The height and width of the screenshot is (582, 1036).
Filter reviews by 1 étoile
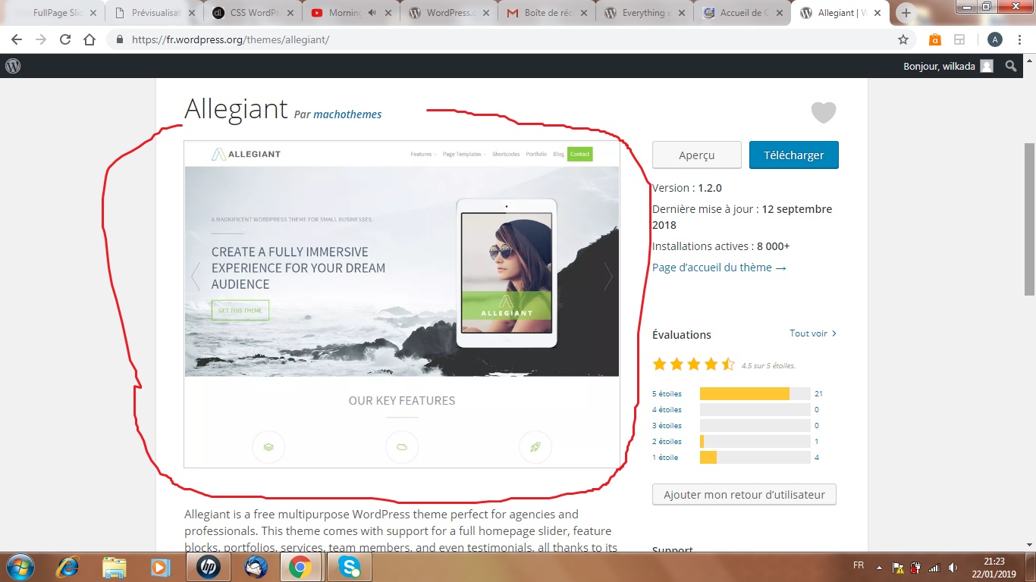click(x=665, y=458)
